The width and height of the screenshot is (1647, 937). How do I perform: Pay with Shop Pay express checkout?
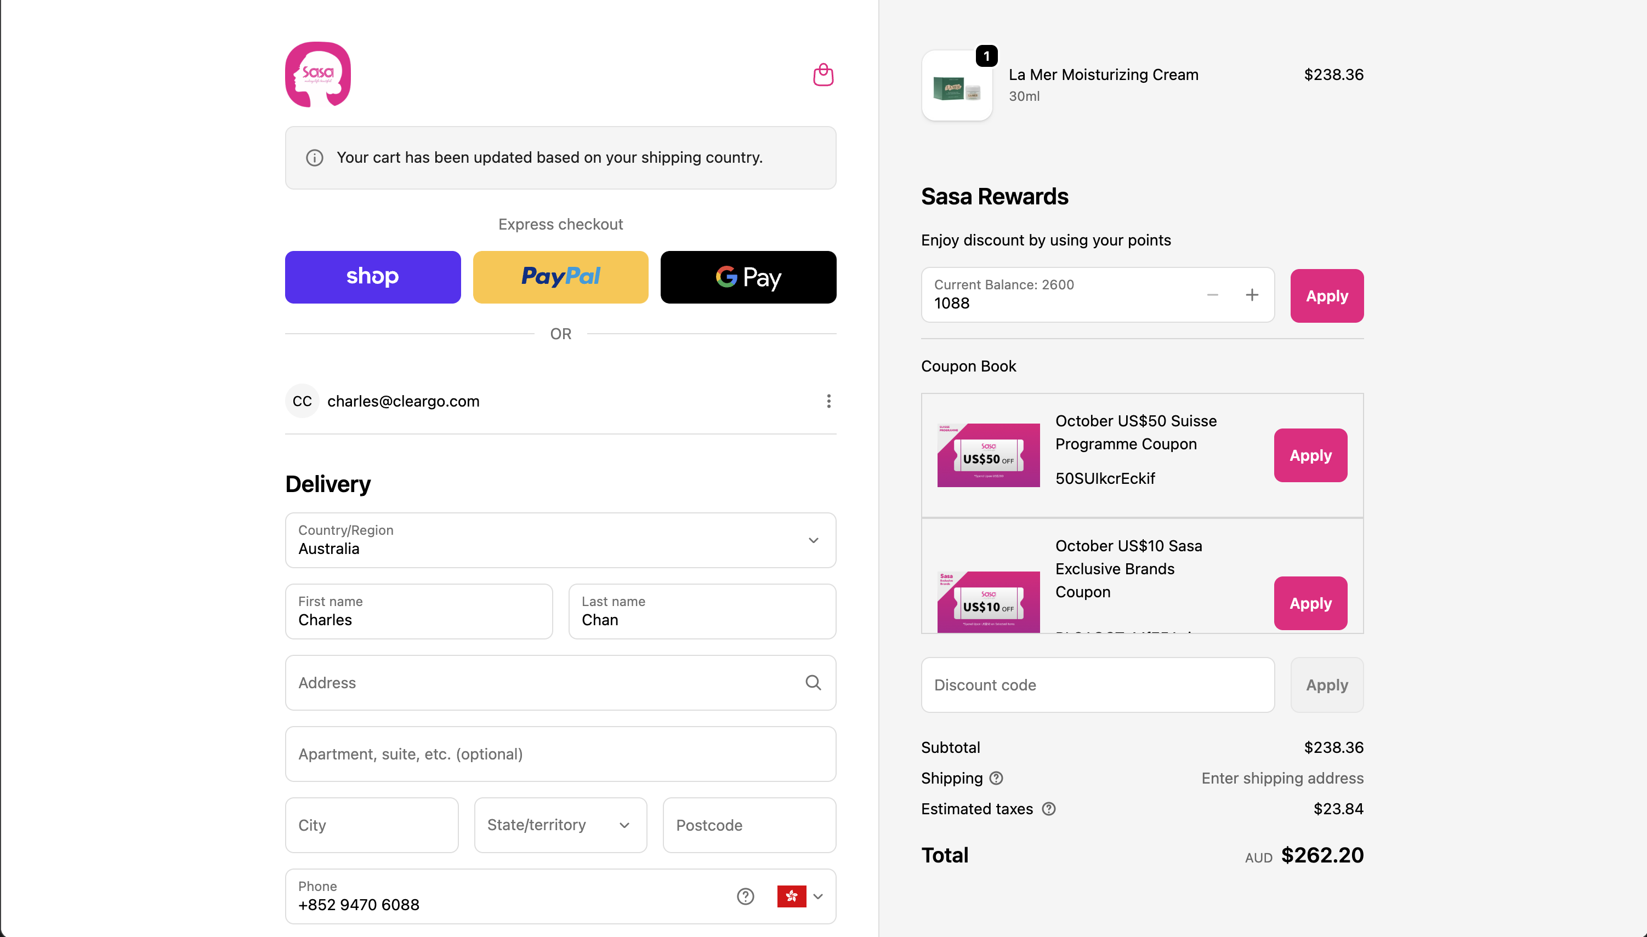[x=373, y=277]
